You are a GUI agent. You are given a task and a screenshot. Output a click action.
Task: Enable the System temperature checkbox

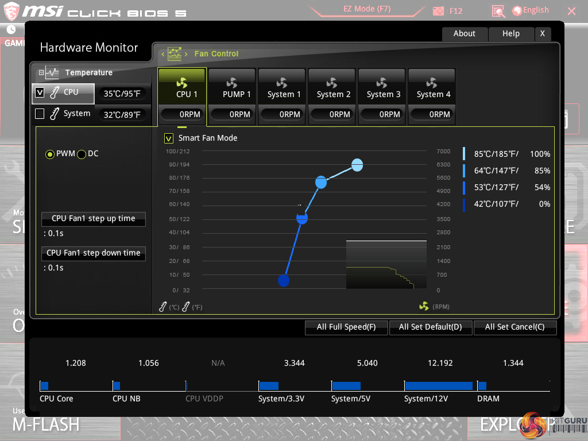pyautogui.click(x=40, y=114)
